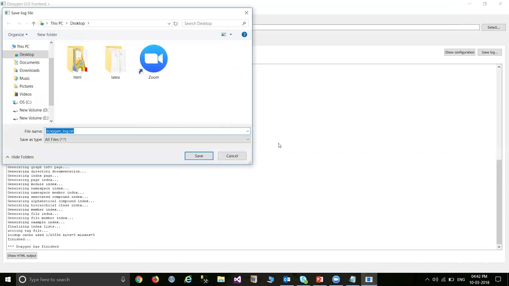Expand the path chevron after Desktop
The height and width of the screenshot is (286, 509).
[88, 23]
